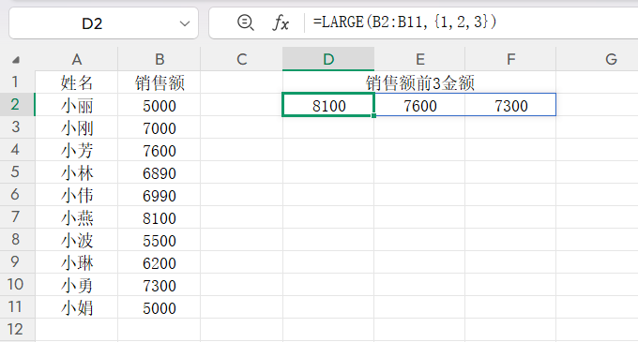
Task: Click the zoom magnifier icon in formula bar
Action: click(x=246, y=22)
